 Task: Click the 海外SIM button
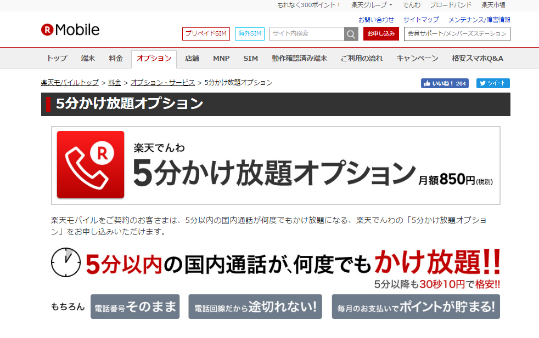pyautogui.click(x=250, y=34)
